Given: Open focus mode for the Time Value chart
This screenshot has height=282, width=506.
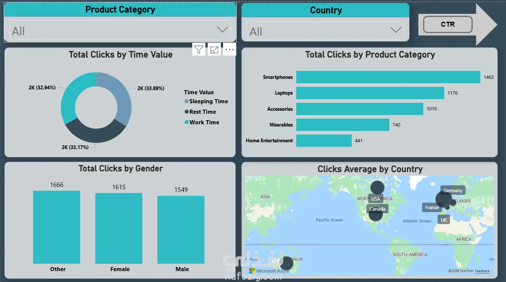Looking at the screenshot, I should (x=214, y=50).
